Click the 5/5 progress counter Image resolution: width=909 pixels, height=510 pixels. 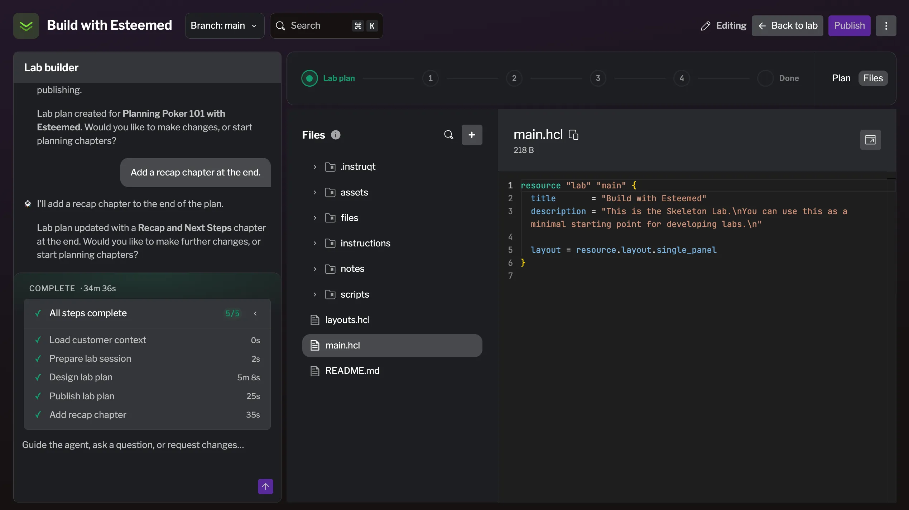232,313
